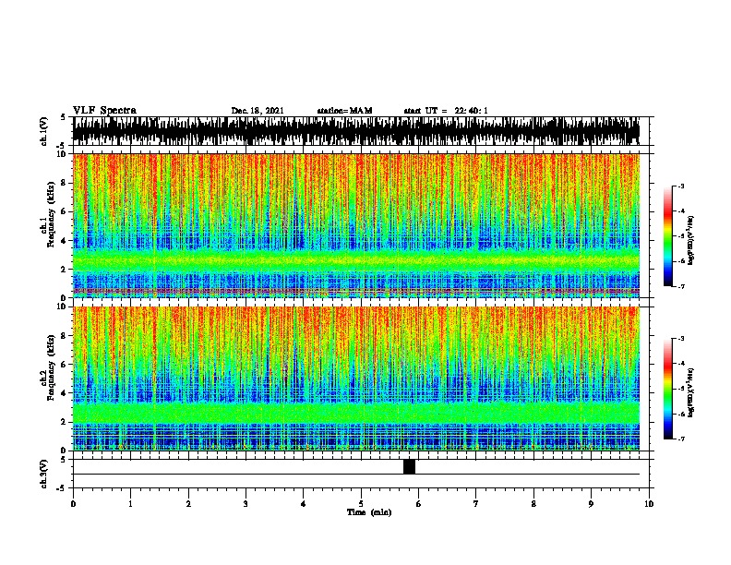Viewport: 731px width, 565px height.
Task: Click the ch.1 frequency tick label "6"
Action: pyautogui.click(x=65, y=212)
